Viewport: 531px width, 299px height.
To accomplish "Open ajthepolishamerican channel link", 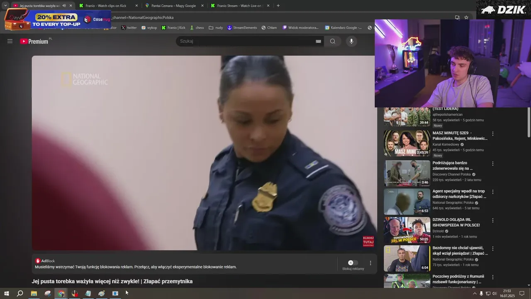I will tap(448, 115).
